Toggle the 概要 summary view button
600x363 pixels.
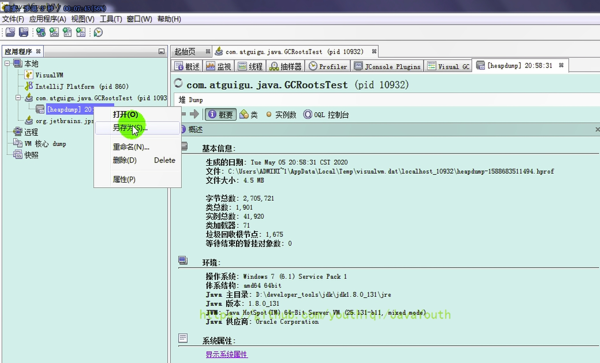click(221, 115)
